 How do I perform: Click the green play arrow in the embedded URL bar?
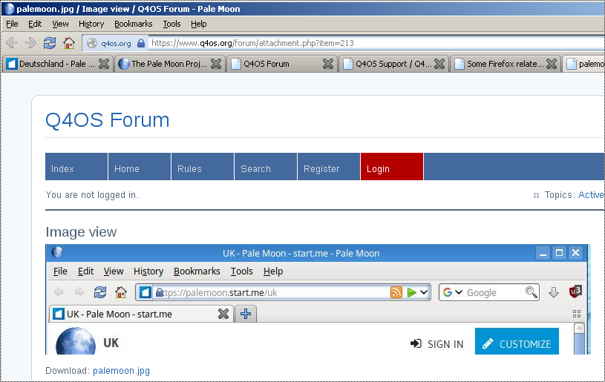412,292
